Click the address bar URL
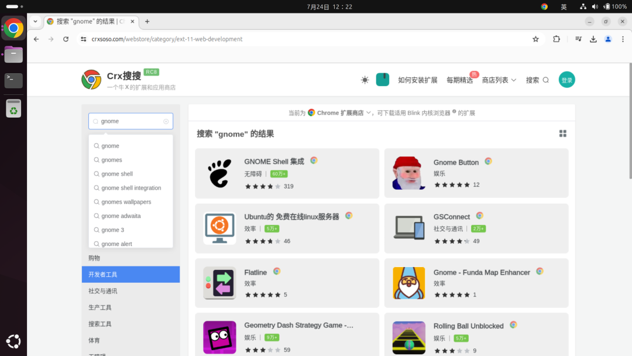The width and height of the screenshot is (632, 356). tap(167, 39)
